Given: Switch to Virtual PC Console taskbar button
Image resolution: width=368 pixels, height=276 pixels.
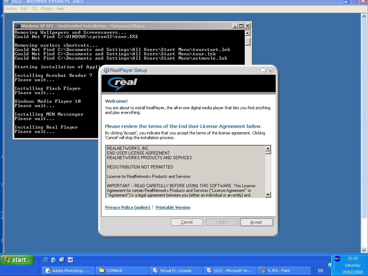Looking at the screenshot, I should pos(176,271).
